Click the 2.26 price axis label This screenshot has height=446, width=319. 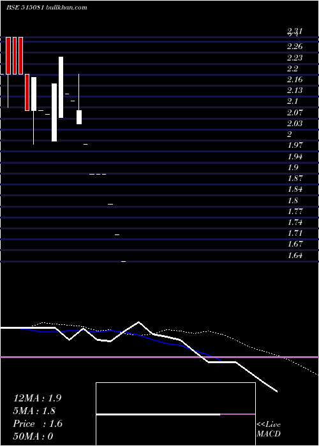tap(295, 47)
